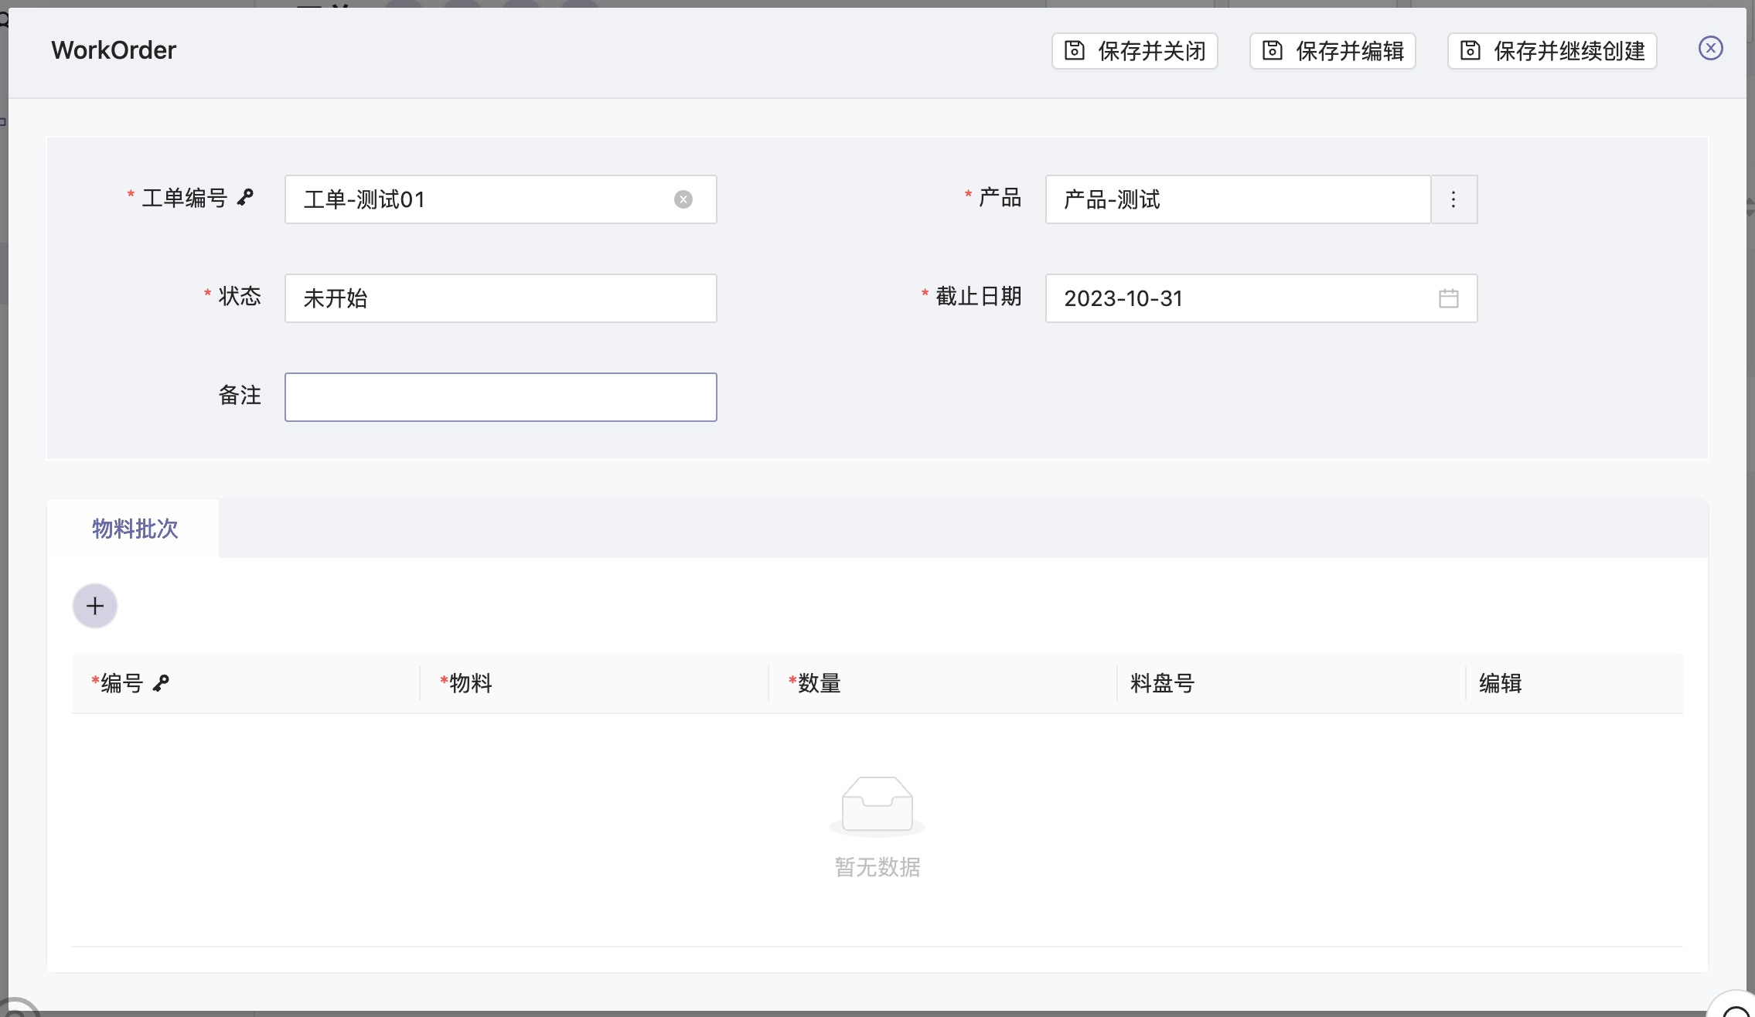Click the save icon in 保存并关闭

tap(1074, 51)
